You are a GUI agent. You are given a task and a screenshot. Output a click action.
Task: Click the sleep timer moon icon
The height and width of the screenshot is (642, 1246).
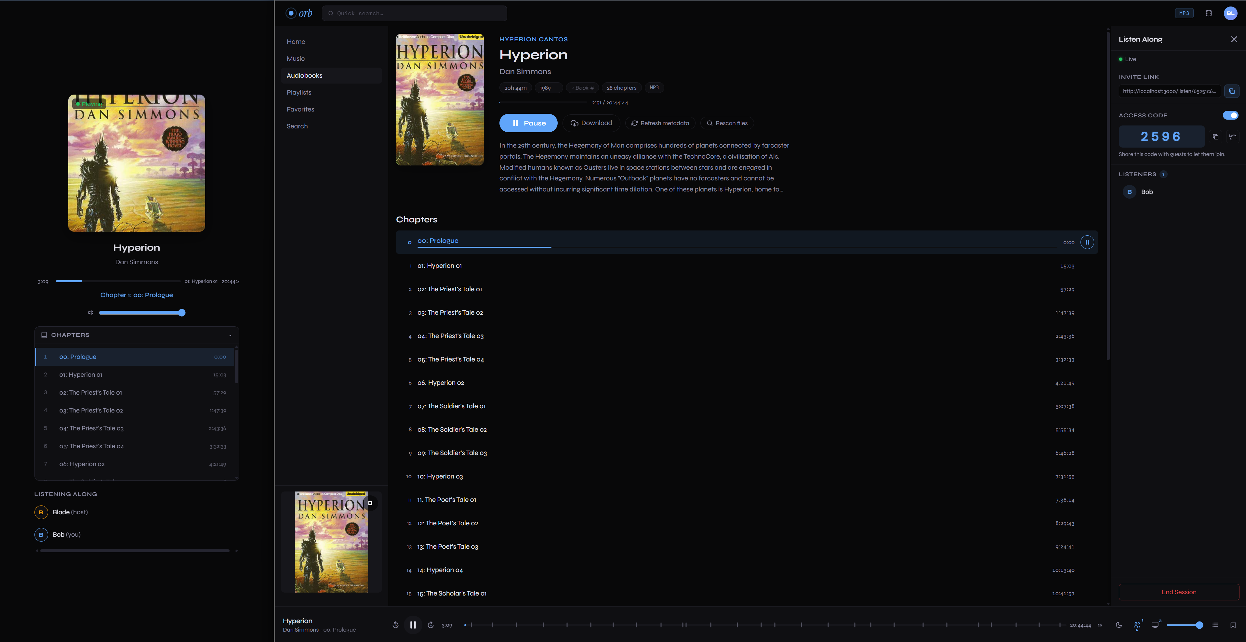click(1118, 624)
